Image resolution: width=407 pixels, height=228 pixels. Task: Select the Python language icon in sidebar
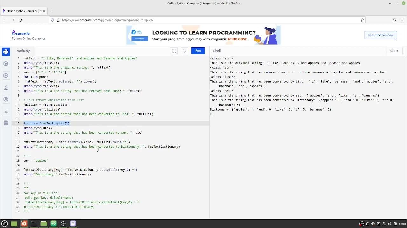6,52
